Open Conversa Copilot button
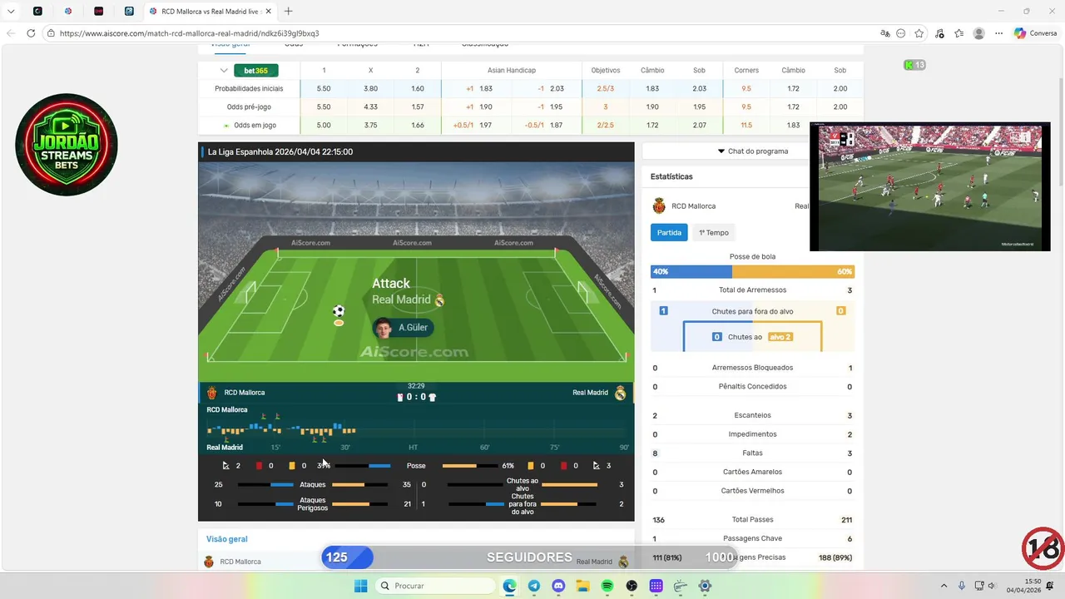This screenshot has width=1065, height=599. (x=1036, y=33)
